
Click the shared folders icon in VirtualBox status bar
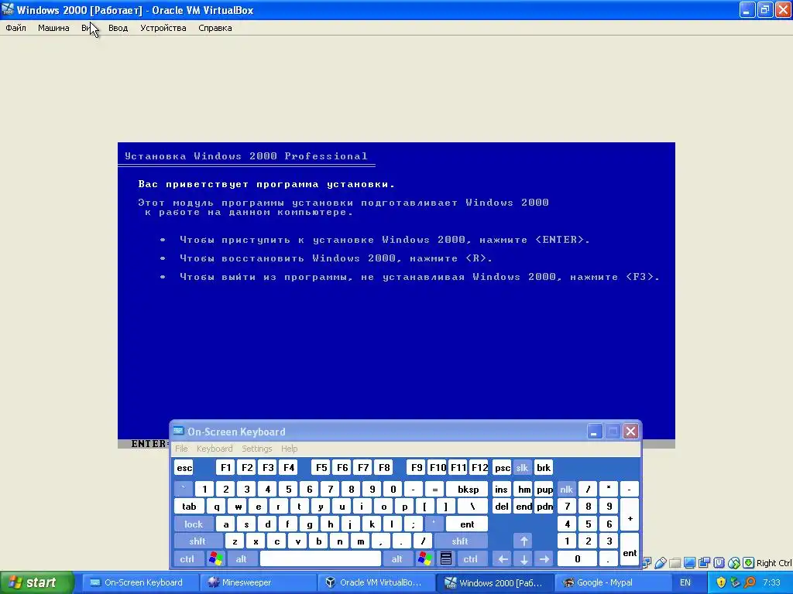(675, 563)
